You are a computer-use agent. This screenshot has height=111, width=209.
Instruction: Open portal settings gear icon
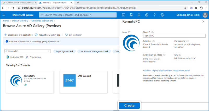pos(147,15)
